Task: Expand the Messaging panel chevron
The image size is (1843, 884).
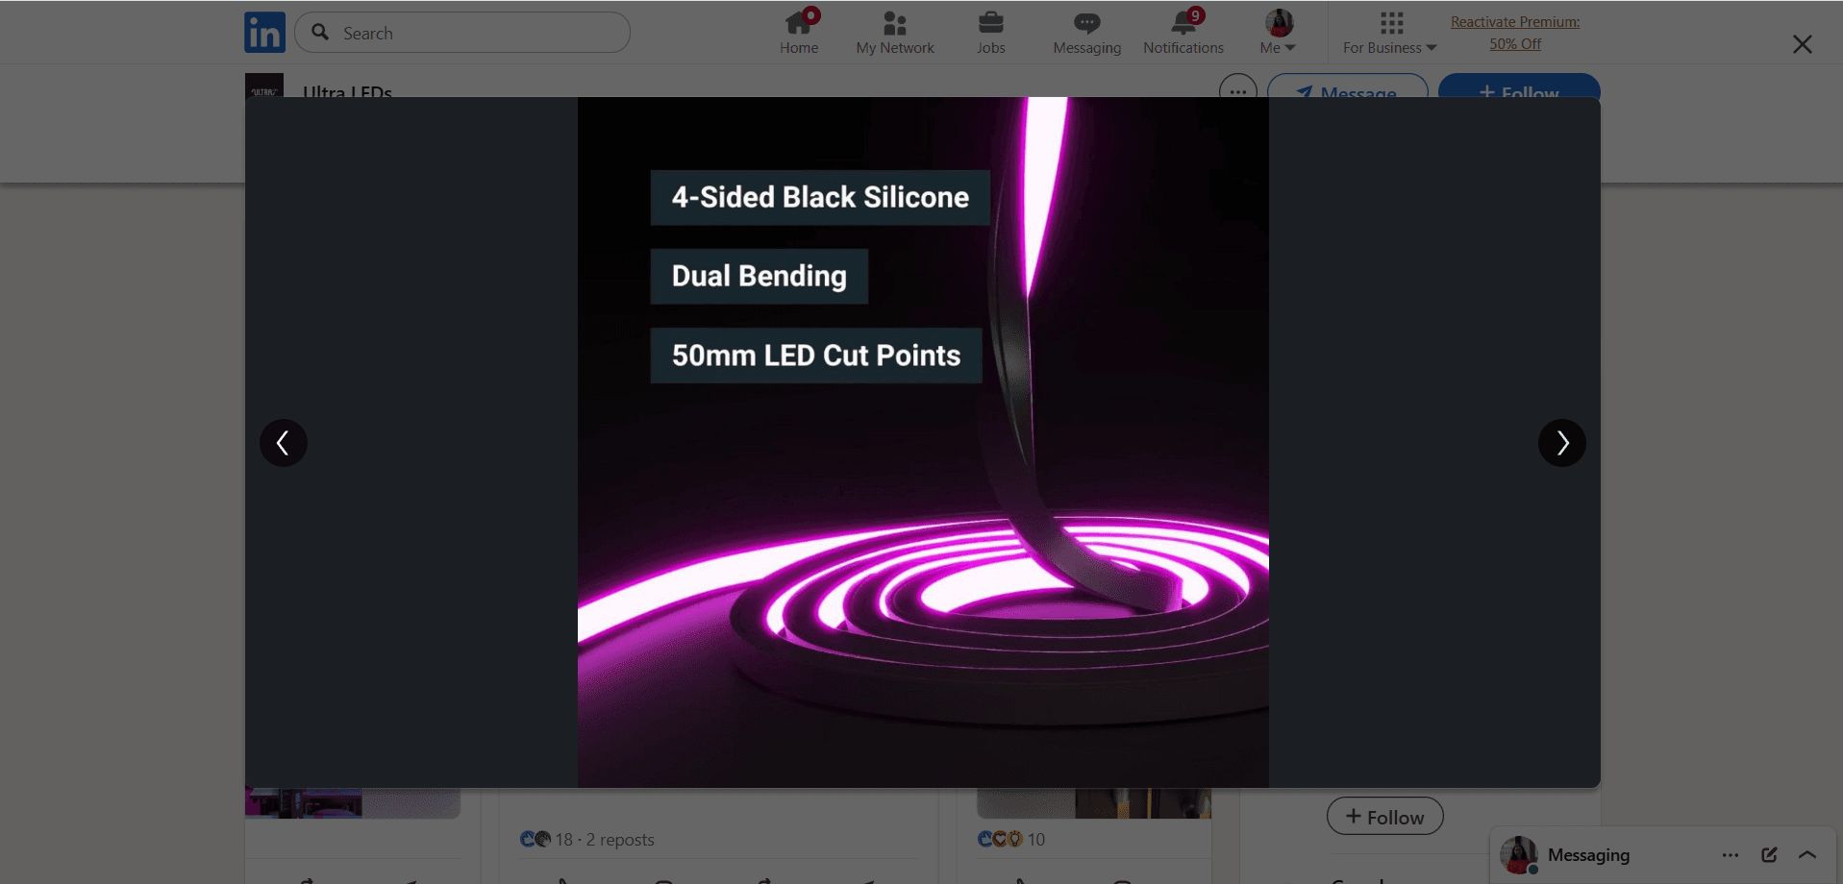Action: (1806, 854)
